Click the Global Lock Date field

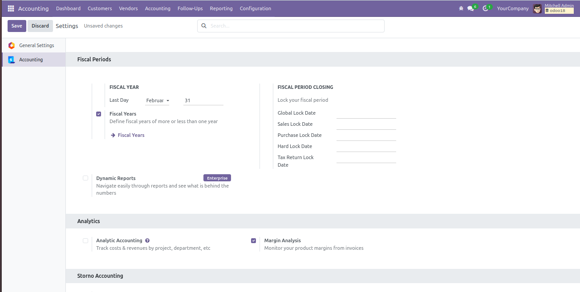[x=366, y=113]
